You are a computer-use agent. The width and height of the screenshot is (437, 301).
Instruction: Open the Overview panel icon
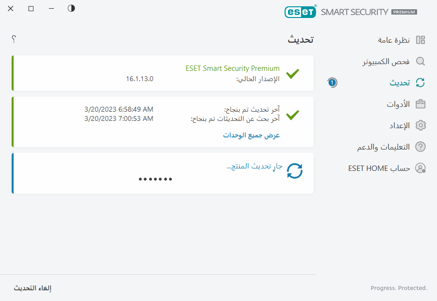[x=420, y=40]
